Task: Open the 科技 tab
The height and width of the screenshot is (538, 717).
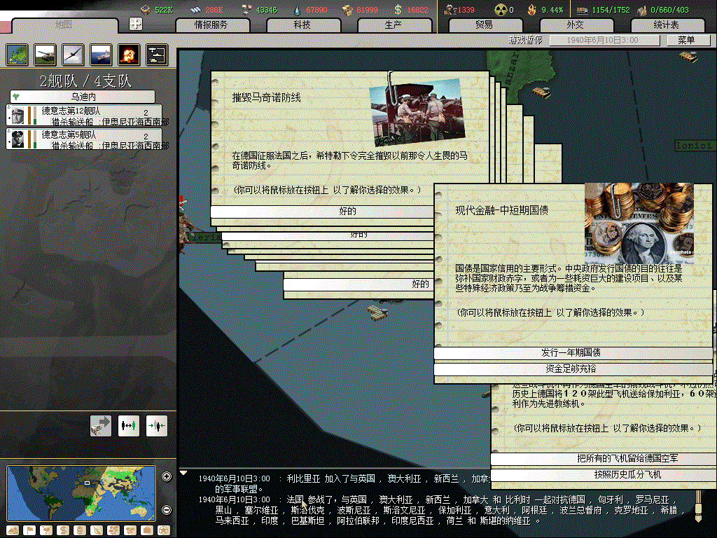Action: (x=302, y=25)
